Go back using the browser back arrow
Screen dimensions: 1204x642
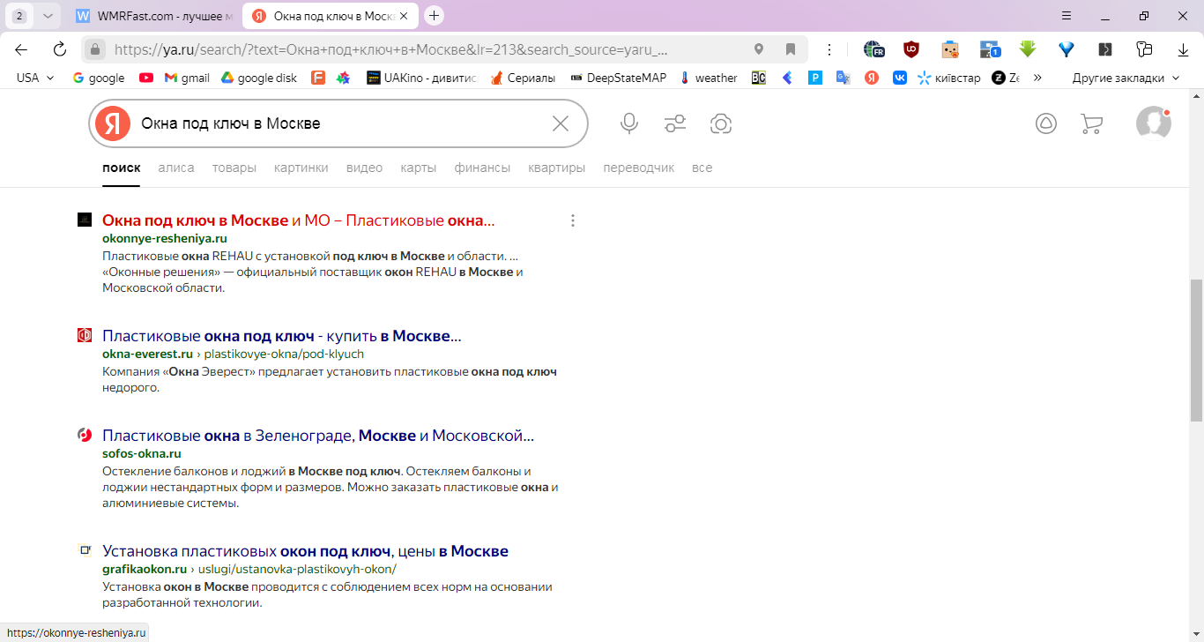[21, 49]
